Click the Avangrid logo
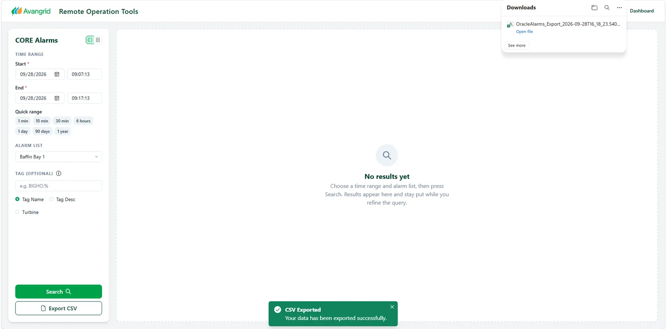This screenshot has height=329, width=666. coord(31,11)
